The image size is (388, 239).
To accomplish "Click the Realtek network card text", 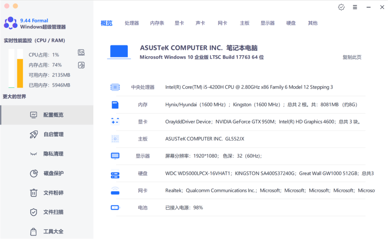I will [173, 191].
